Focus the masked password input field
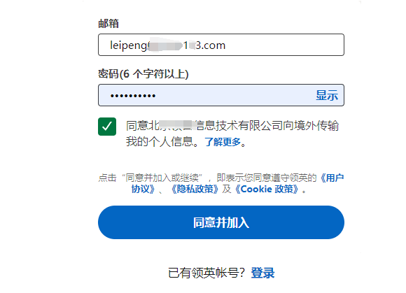 click(221, 95)
